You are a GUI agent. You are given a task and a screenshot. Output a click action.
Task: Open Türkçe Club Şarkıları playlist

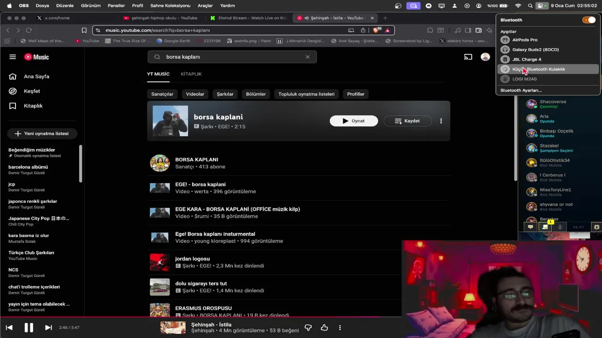coord(31,253)
